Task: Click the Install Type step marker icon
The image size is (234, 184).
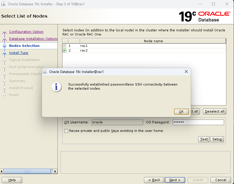Action: pyautogui.click(x=5, y=53)
